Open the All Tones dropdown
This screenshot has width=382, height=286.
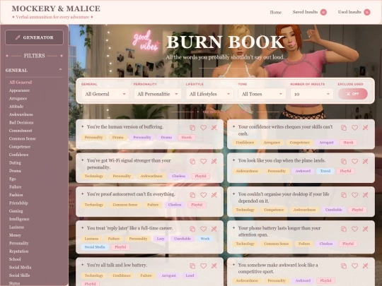(x=262, y=94)
